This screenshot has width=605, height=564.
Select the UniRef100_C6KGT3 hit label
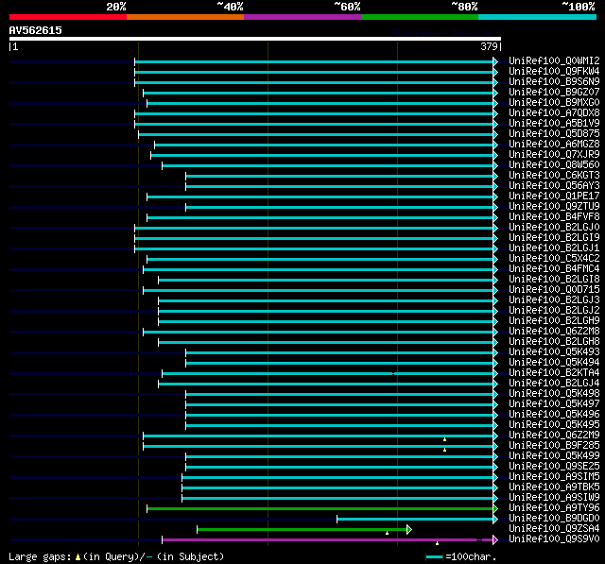coord(554,176)
